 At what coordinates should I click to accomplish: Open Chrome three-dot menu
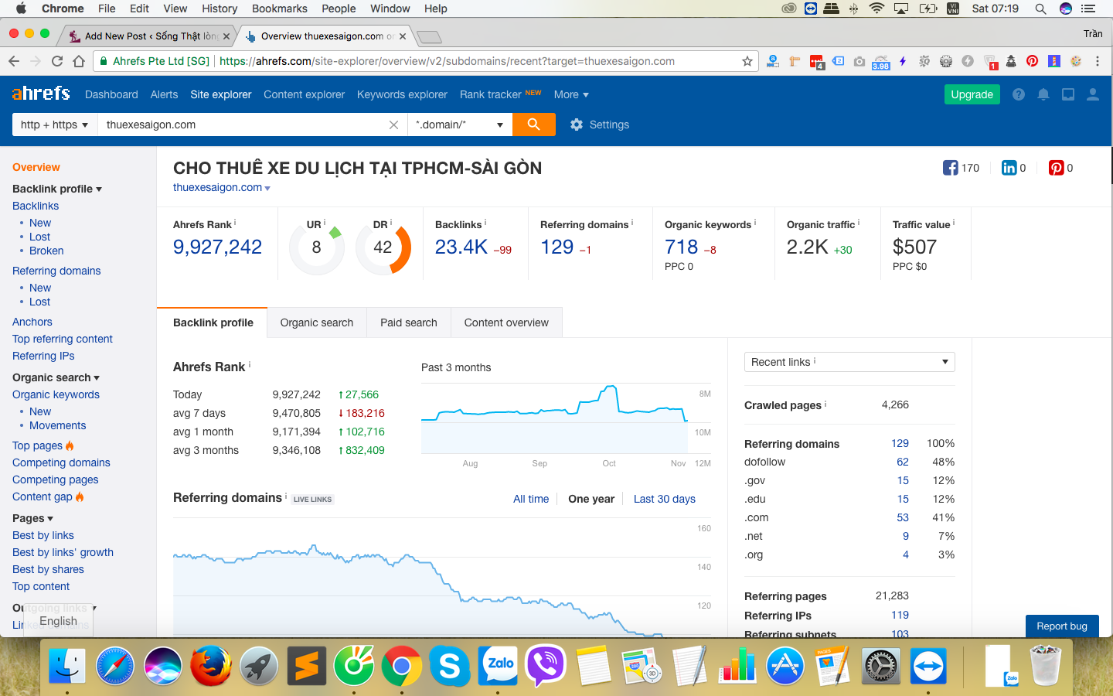1098,61
